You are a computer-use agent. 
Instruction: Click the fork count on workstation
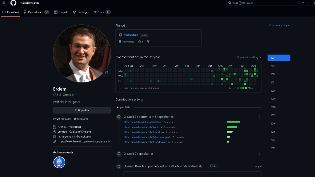[x=149, y=42]
